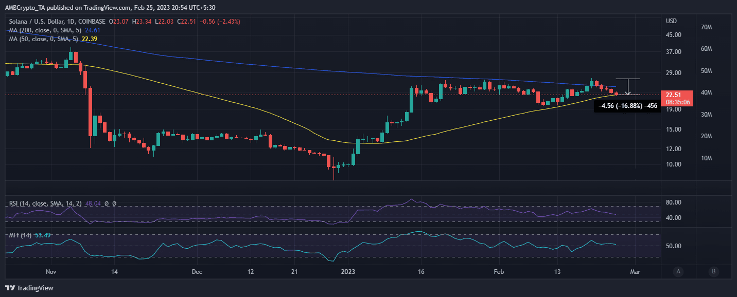Viewport: 737px width, 297px height.
Task: Click the 70M volume axis label
Action: click(706, 27)
